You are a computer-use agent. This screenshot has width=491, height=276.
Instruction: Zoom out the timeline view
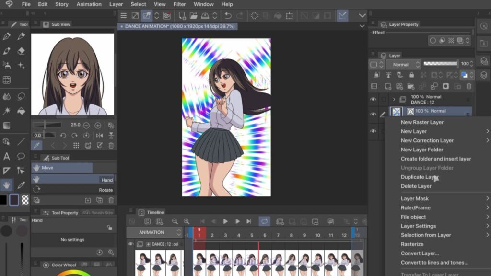pos(175,221)
